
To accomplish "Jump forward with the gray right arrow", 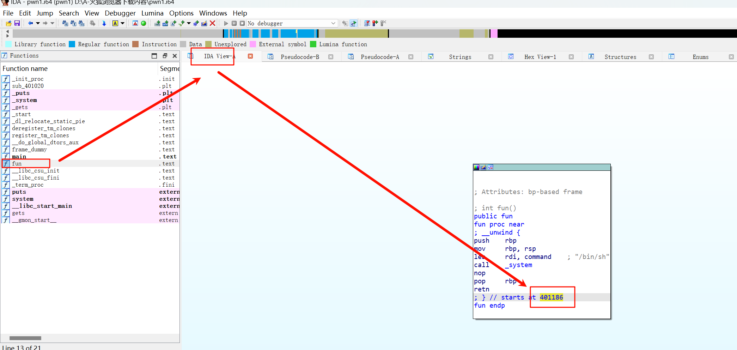I will (45, 23).
